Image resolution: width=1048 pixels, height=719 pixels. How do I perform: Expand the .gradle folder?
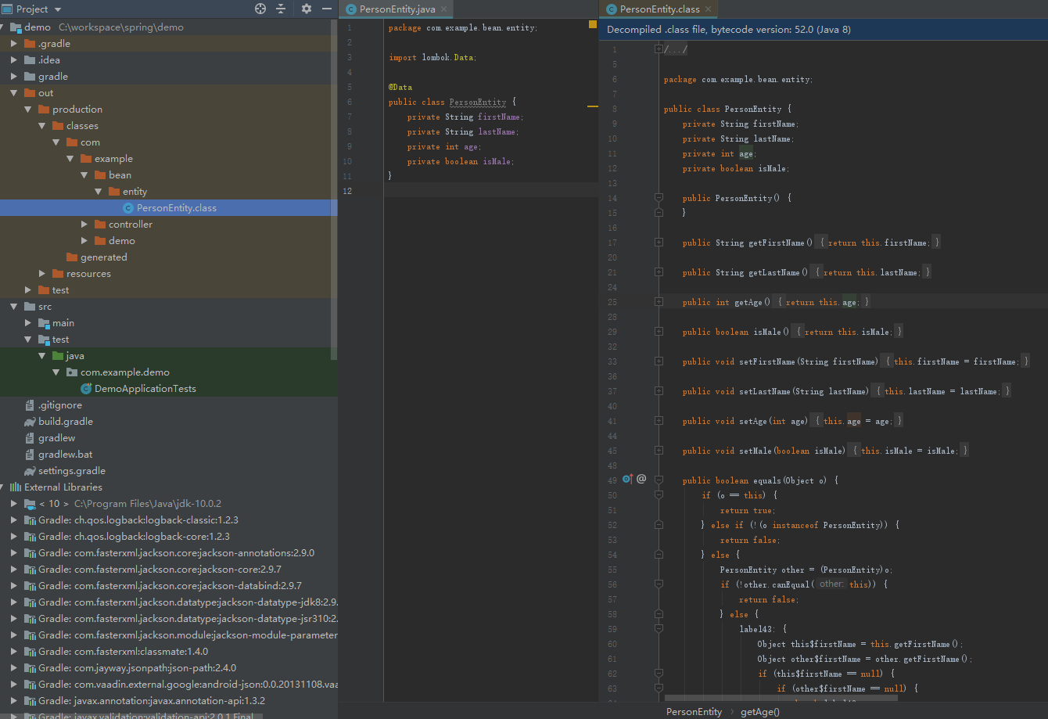coord(14,44)
